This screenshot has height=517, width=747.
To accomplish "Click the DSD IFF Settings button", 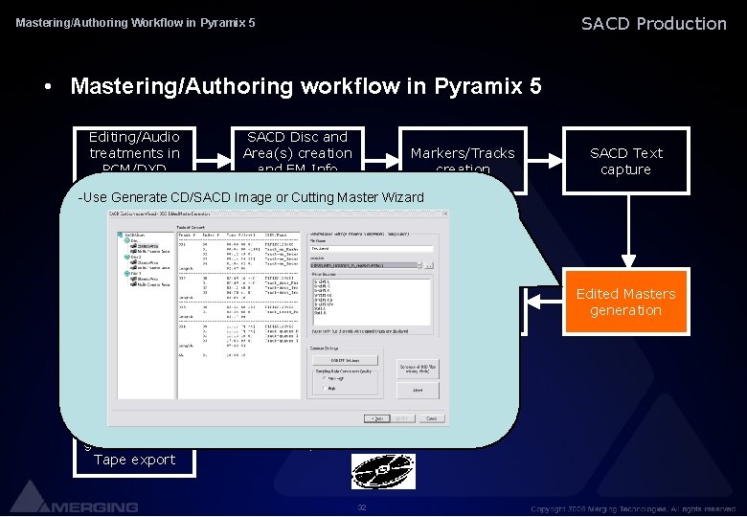I will pos(345,360).
